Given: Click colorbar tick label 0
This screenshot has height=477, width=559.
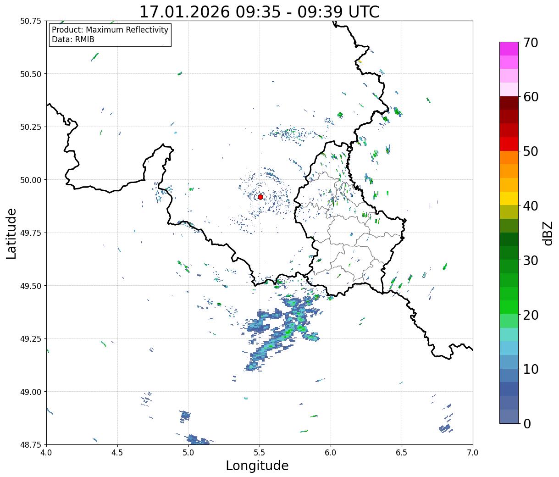Looking at the screenshot, I should pos(526,423).
